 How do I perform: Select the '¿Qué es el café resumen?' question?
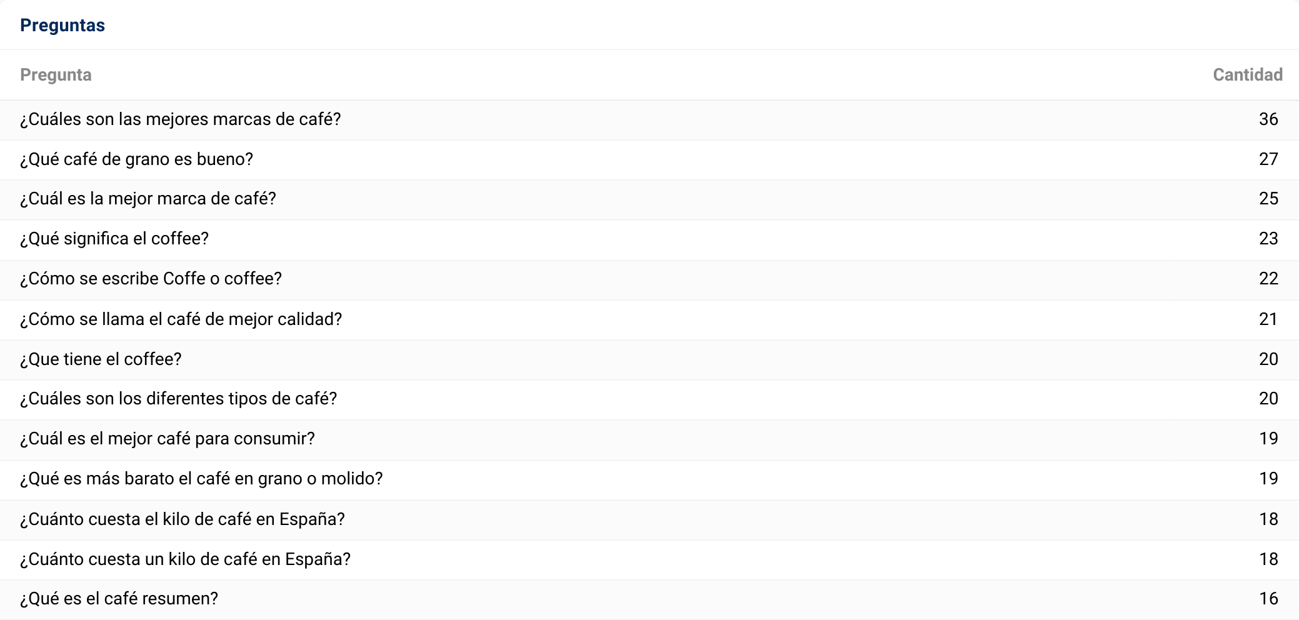click(119, 599)
